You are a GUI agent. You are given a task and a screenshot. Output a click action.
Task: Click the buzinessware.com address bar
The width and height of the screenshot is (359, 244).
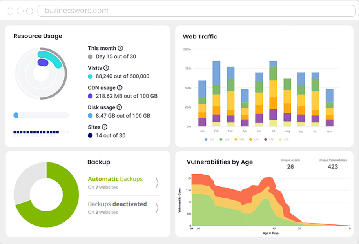[x=196, y=11]
